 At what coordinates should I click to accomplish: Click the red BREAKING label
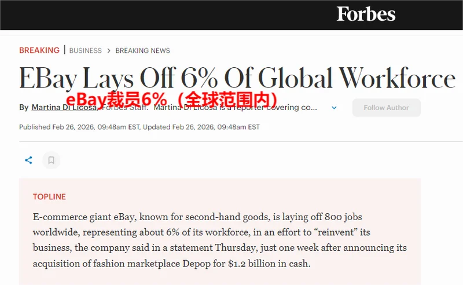coord(39,50)
